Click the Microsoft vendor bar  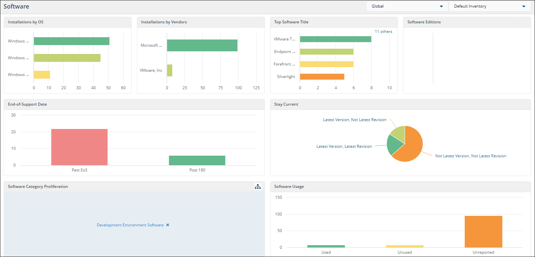coord(202,45)
